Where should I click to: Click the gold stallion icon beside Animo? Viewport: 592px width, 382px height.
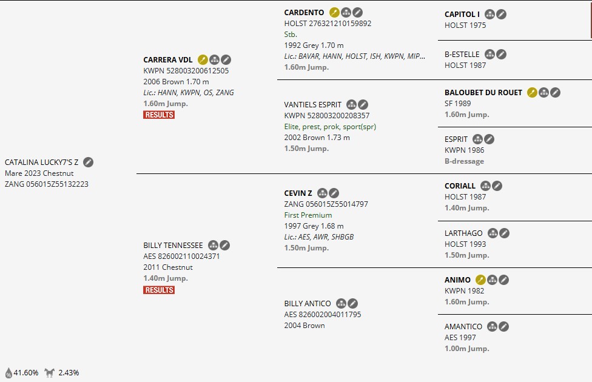click(480, 280)
